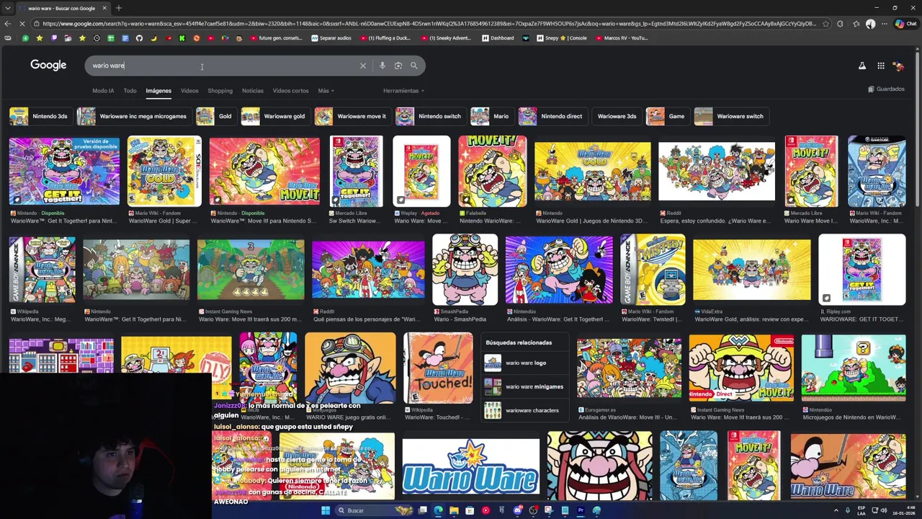
Task: Close the wario ware browser tab
Action: pos(104,8)
